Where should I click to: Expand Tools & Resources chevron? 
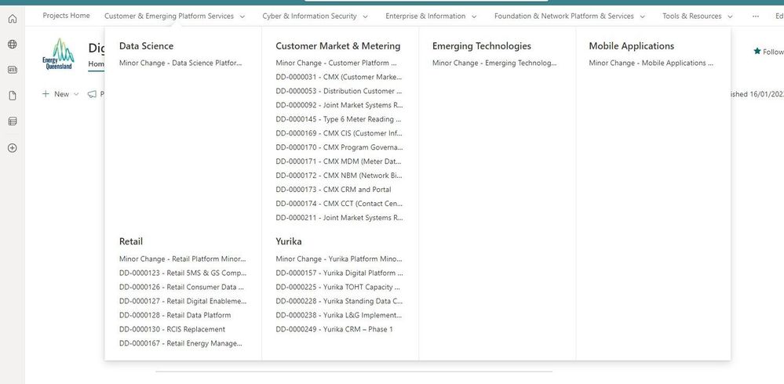(x=730, y=16)
